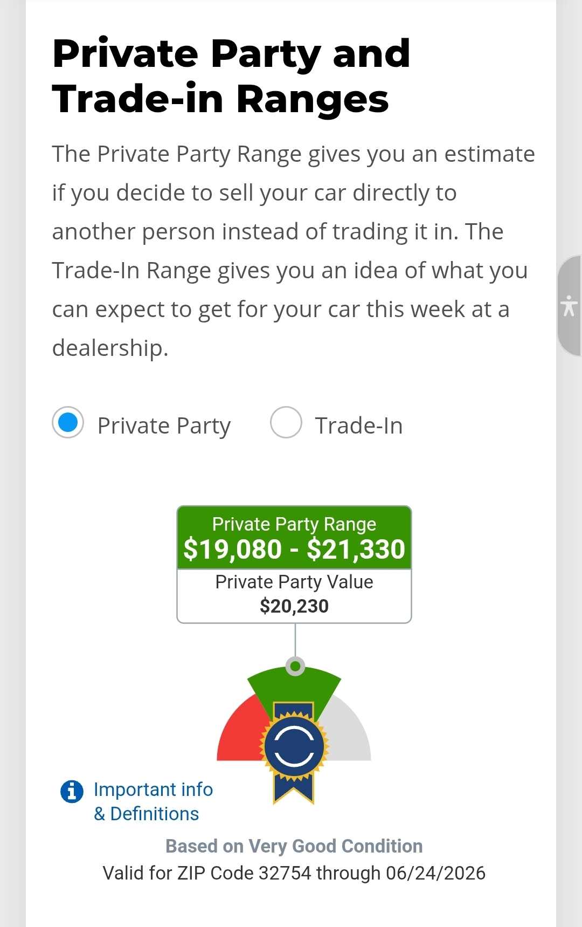Click the Trade-In option label
The height and width of the screenshot is (927, 582).
click(x=359, y=425)
